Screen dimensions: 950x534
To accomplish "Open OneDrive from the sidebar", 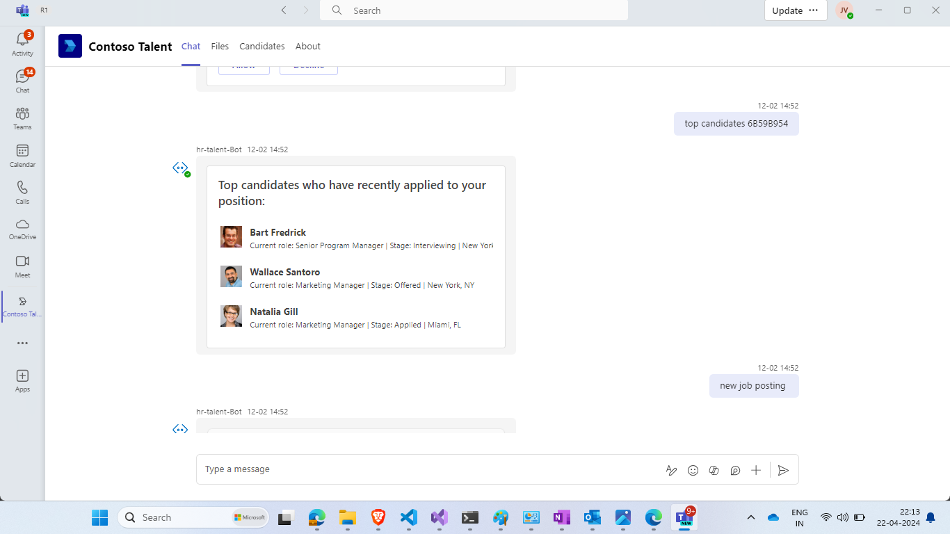I will [x=22, y=229].
